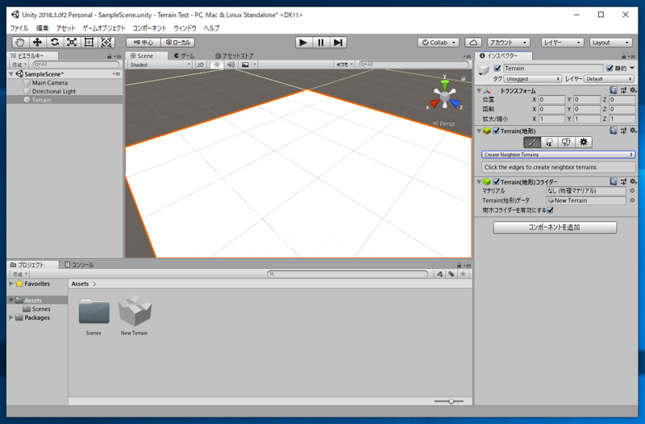Screen dimensions: 645x424
Task: Toggle Persp projection label in scene
Action: [x=444, y=123]
